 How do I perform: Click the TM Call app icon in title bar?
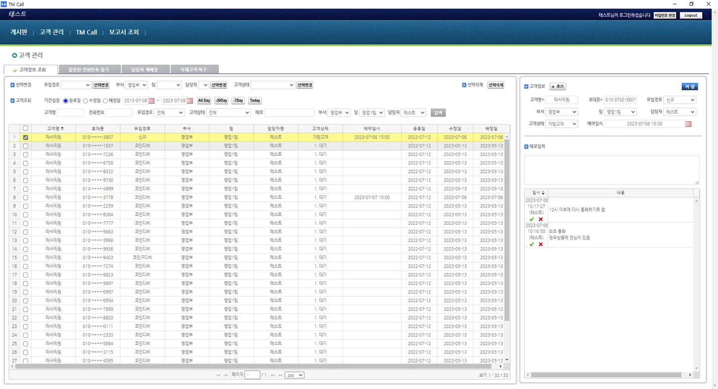tap(4, 4)
